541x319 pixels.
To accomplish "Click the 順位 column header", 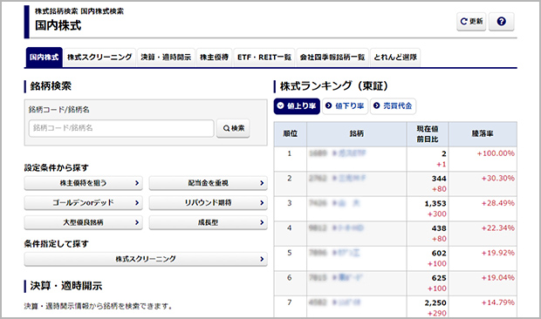I will [291, 133].
